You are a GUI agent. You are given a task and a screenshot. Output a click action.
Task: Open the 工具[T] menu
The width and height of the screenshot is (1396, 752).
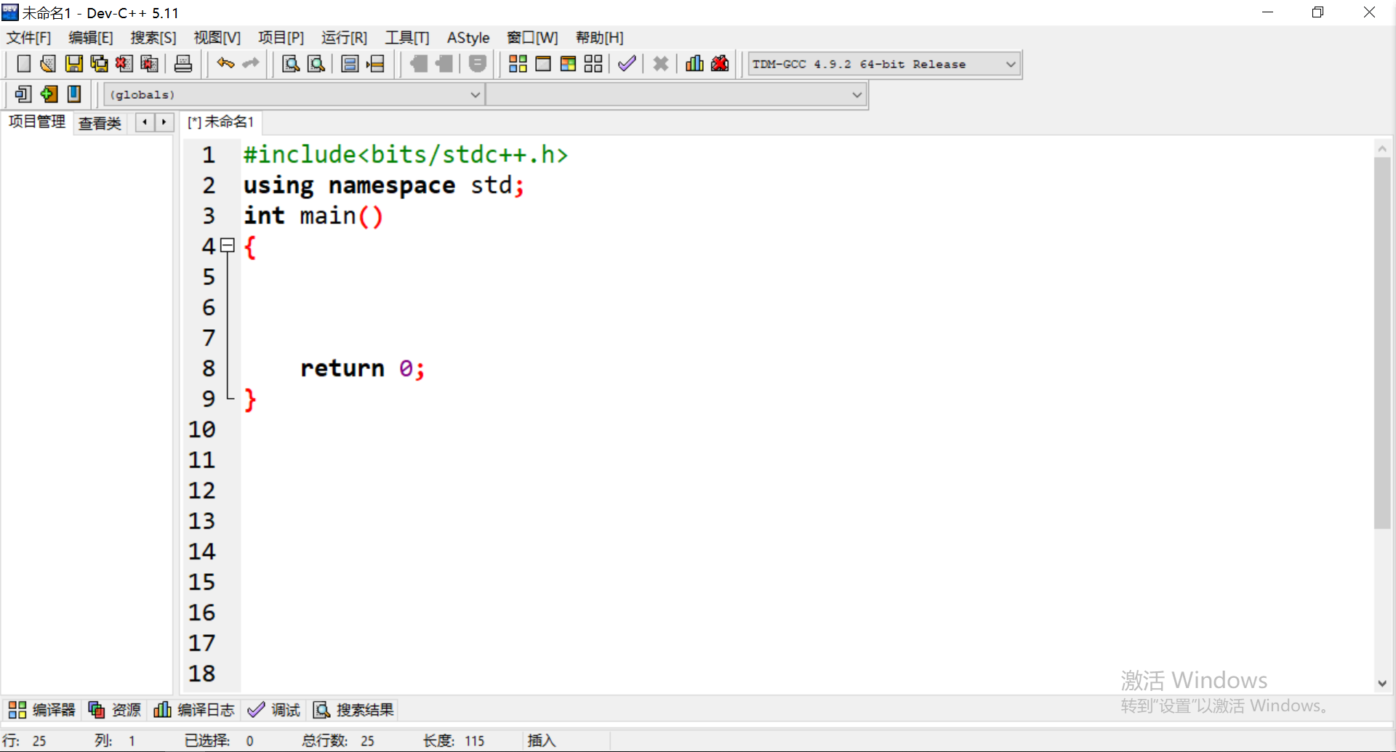click(x=407, y=38)
